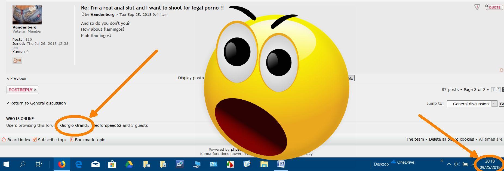504x171 pixels.
Task: Go to page 1 of the topic
Action: (x=493, y=90)
